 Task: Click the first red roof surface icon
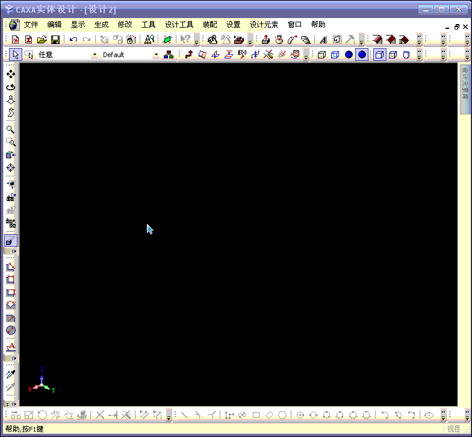[x=377, y=40]
